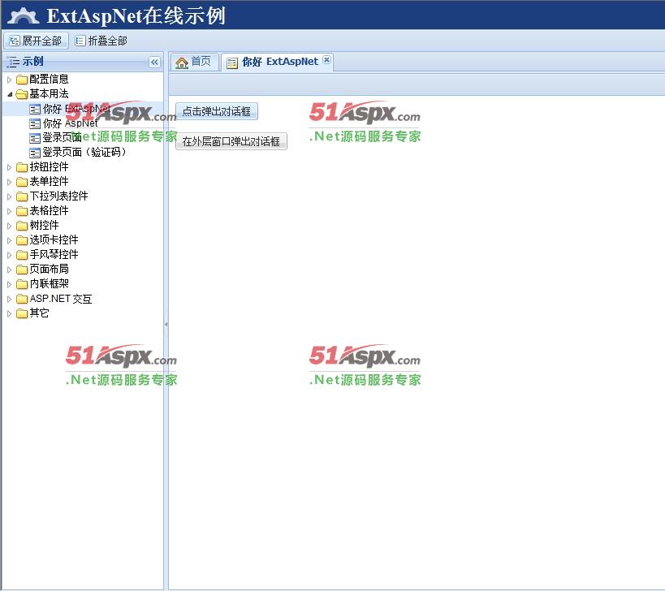The image size is (665, 591).
Task: Select the 基本用法 folder label
Action: [x=49, y=93]
